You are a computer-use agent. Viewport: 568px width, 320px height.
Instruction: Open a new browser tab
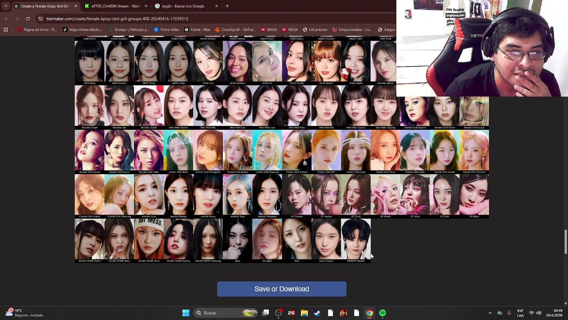tap(227, 6)
